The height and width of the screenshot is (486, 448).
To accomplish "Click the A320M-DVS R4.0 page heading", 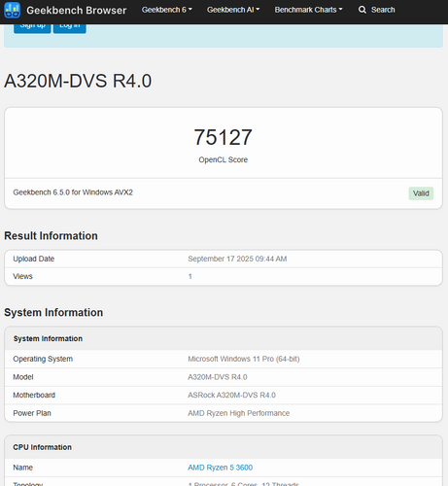I will 78,81.
